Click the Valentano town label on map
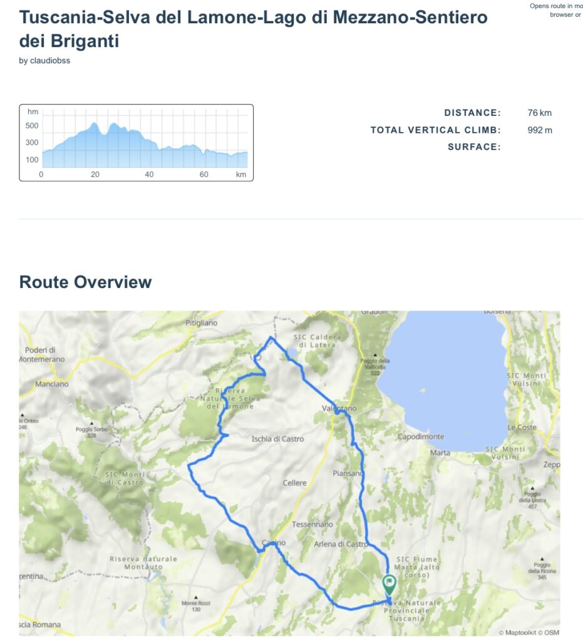The width and height of the screenshot is (583, 641). (339, 408)
